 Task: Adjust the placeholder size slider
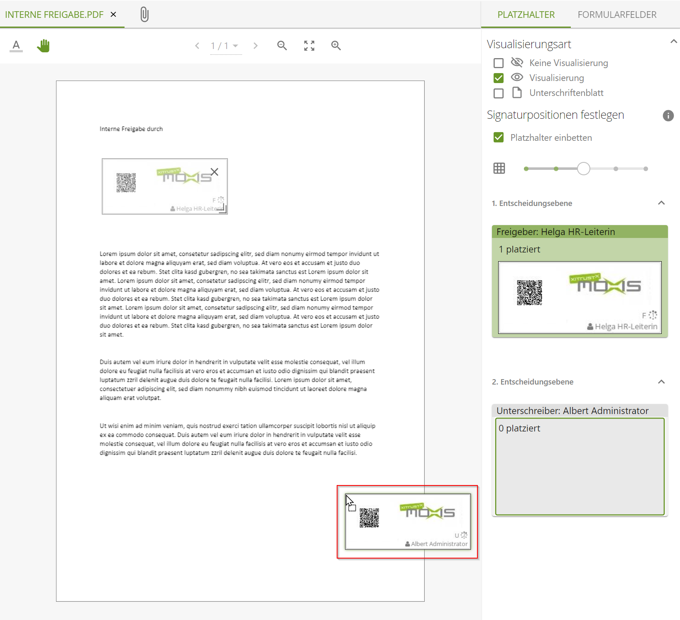(583, 168)
